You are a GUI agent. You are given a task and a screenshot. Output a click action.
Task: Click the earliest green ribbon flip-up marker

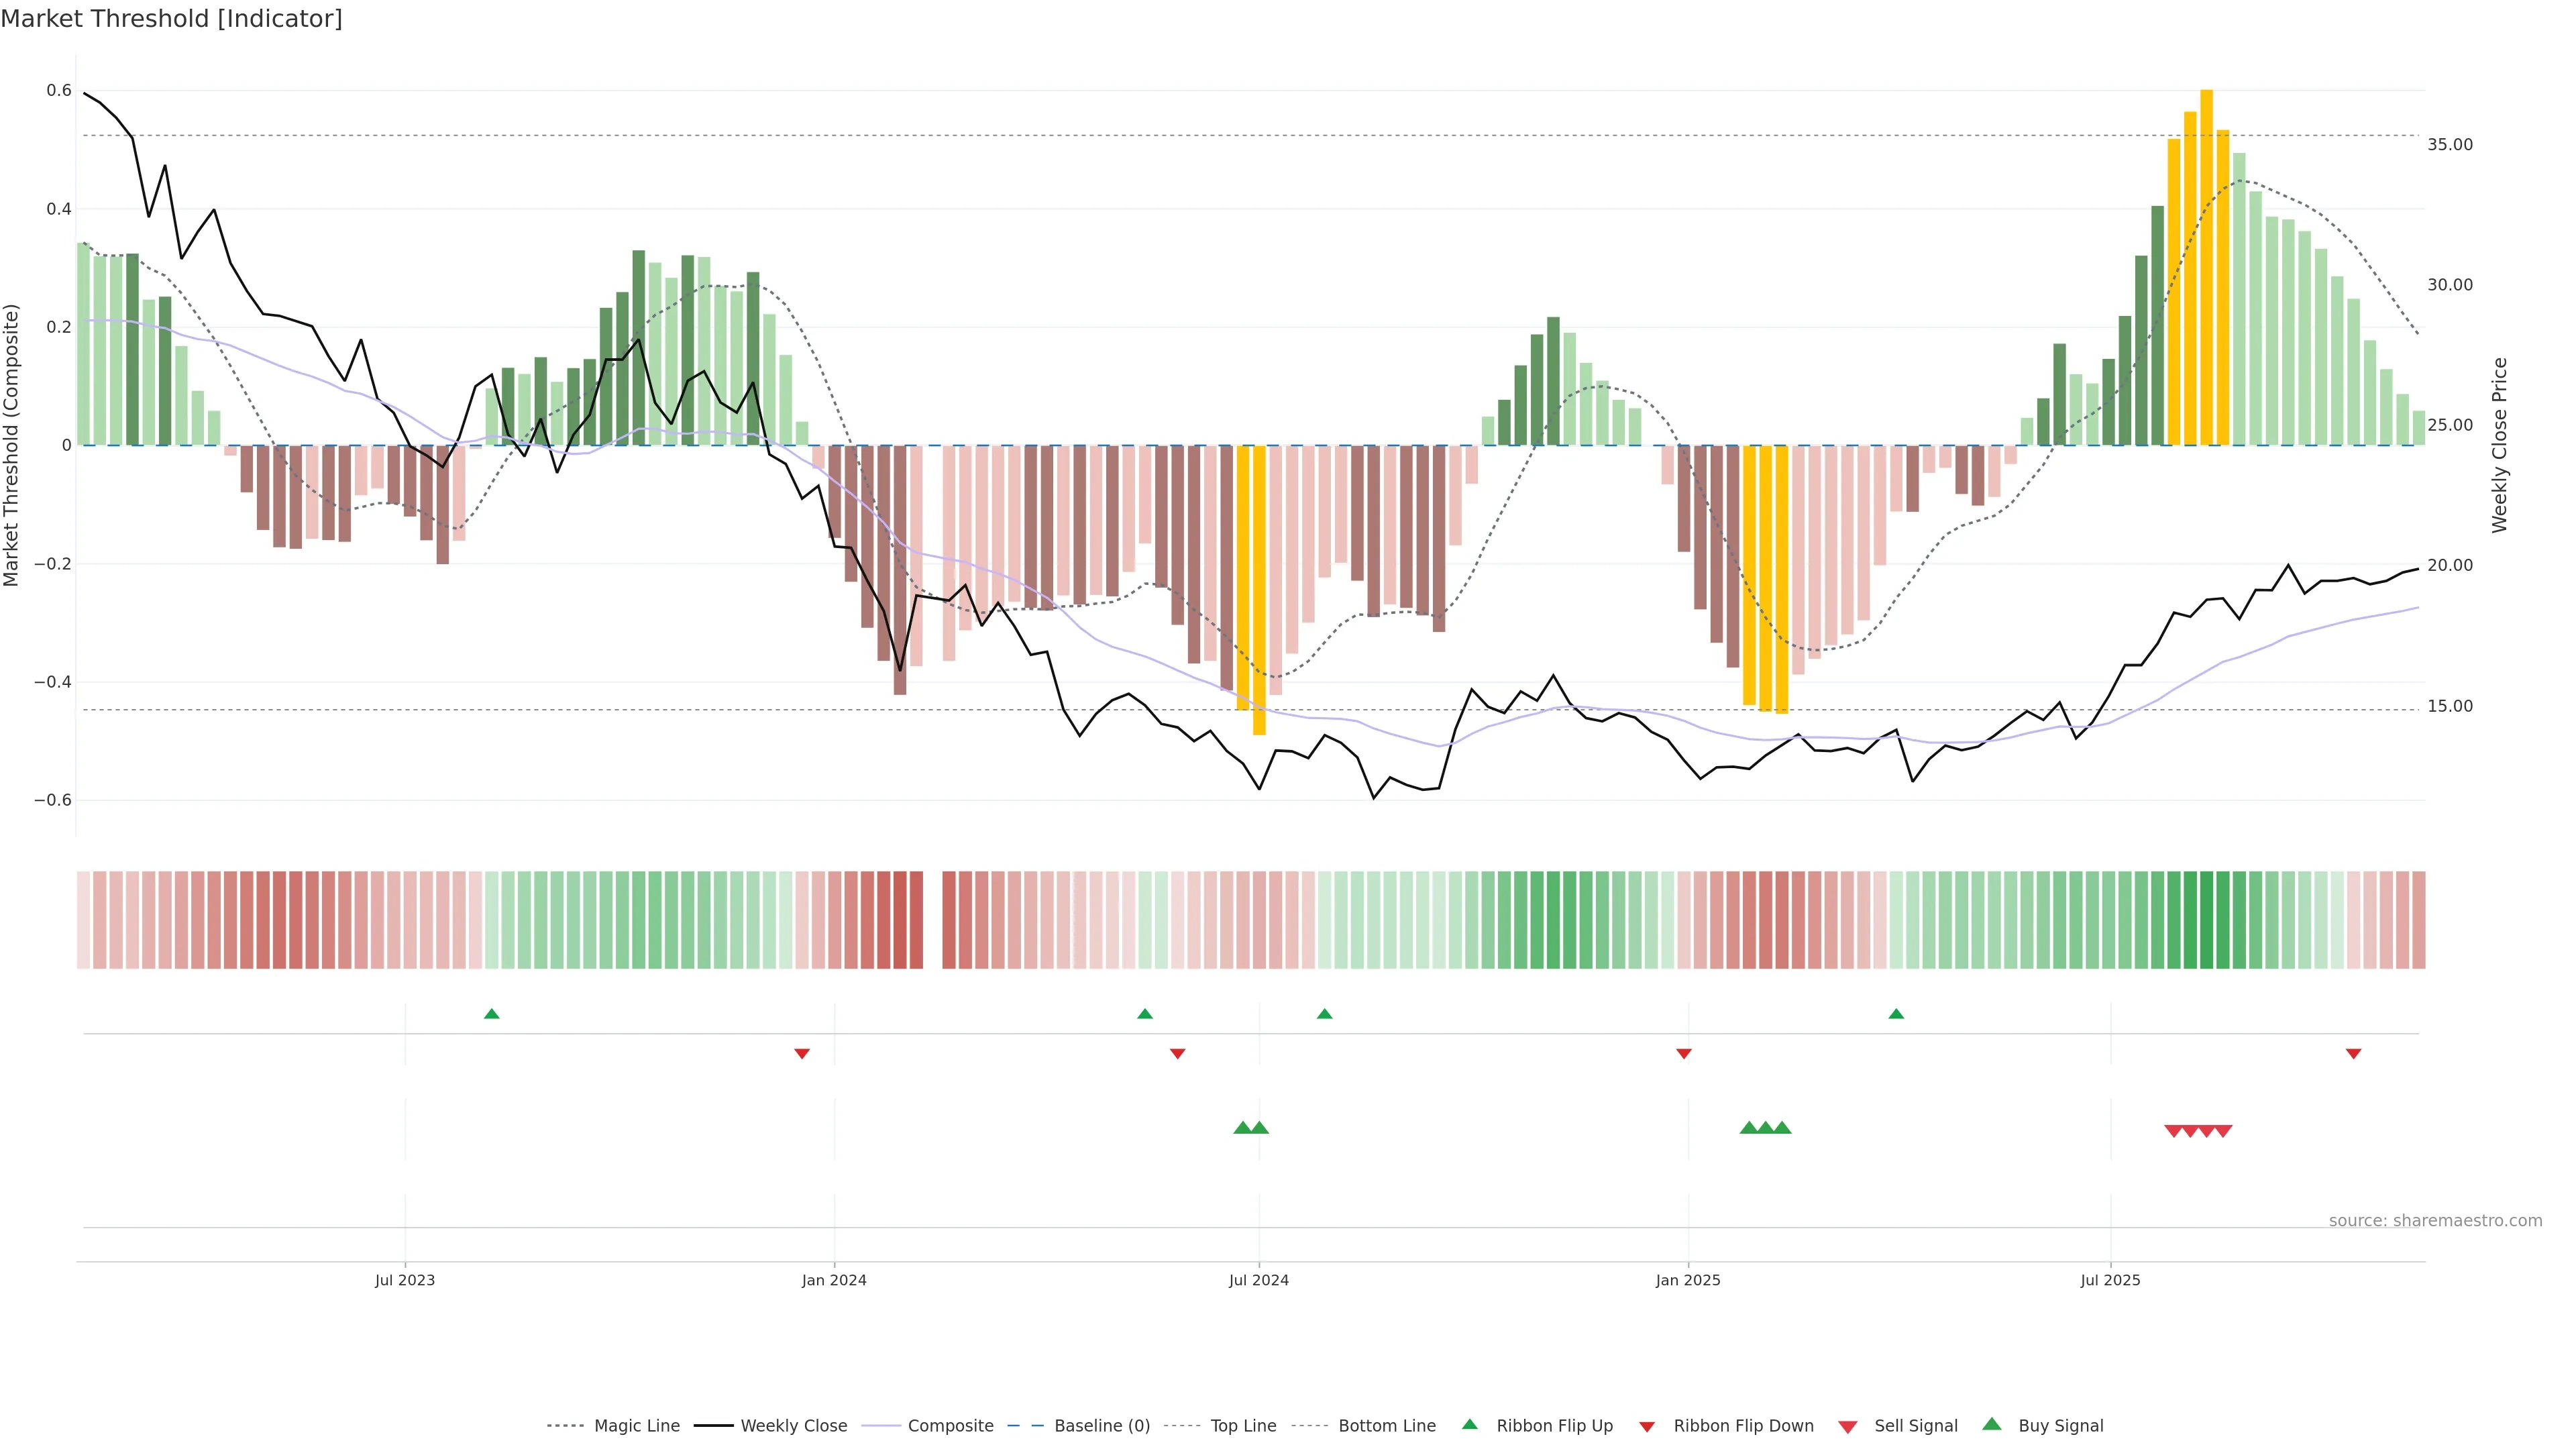pyautogui.click(x=491, y=1014)
